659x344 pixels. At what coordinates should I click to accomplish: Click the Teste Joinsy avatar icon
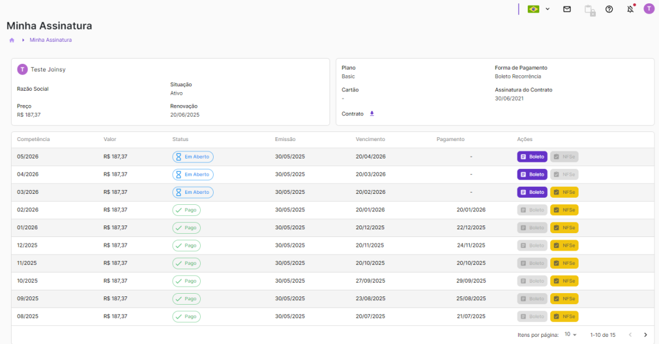[23, 70]
